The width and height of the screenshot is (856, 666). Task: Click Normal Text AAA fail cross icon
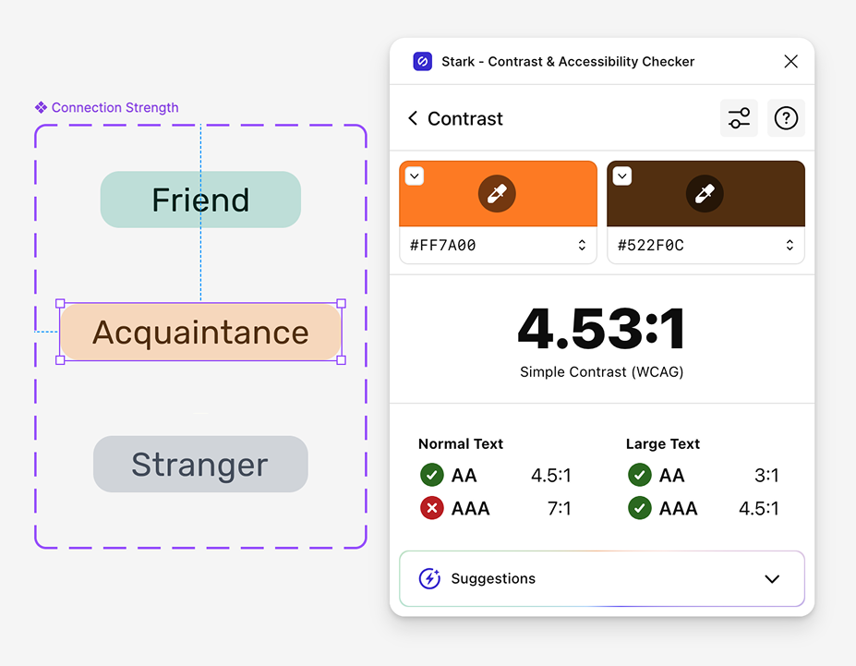click(x=432, y=508)
